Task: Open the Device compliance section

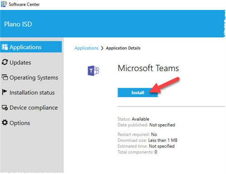Action: point(33,108)
